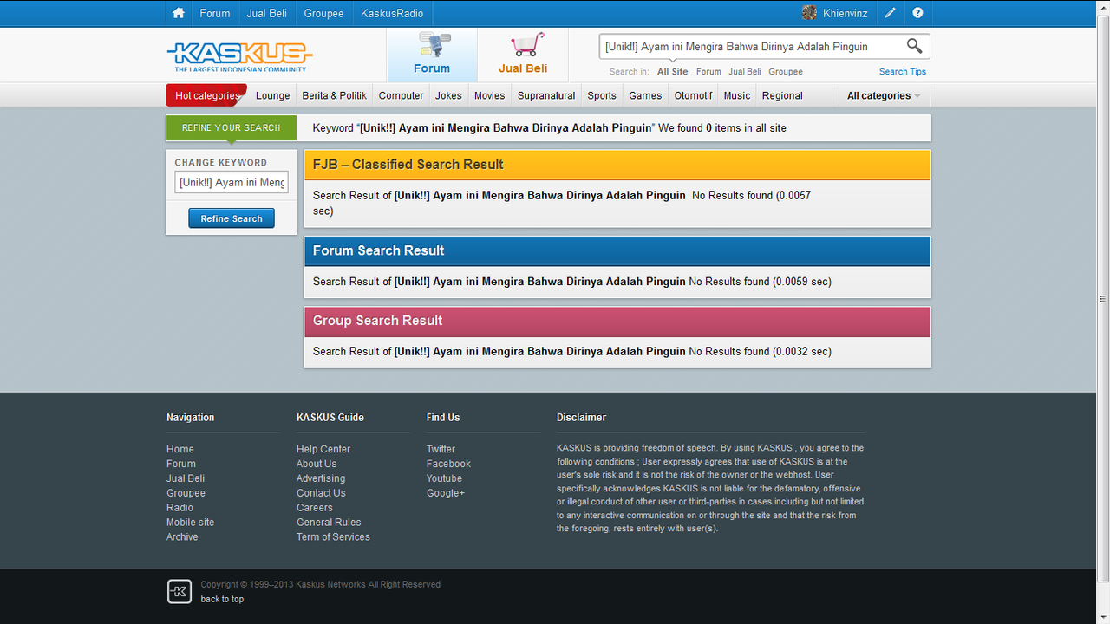Click Forum Search Result header
The width and height of the screenshot is (1110, 624).
(617, 250)
